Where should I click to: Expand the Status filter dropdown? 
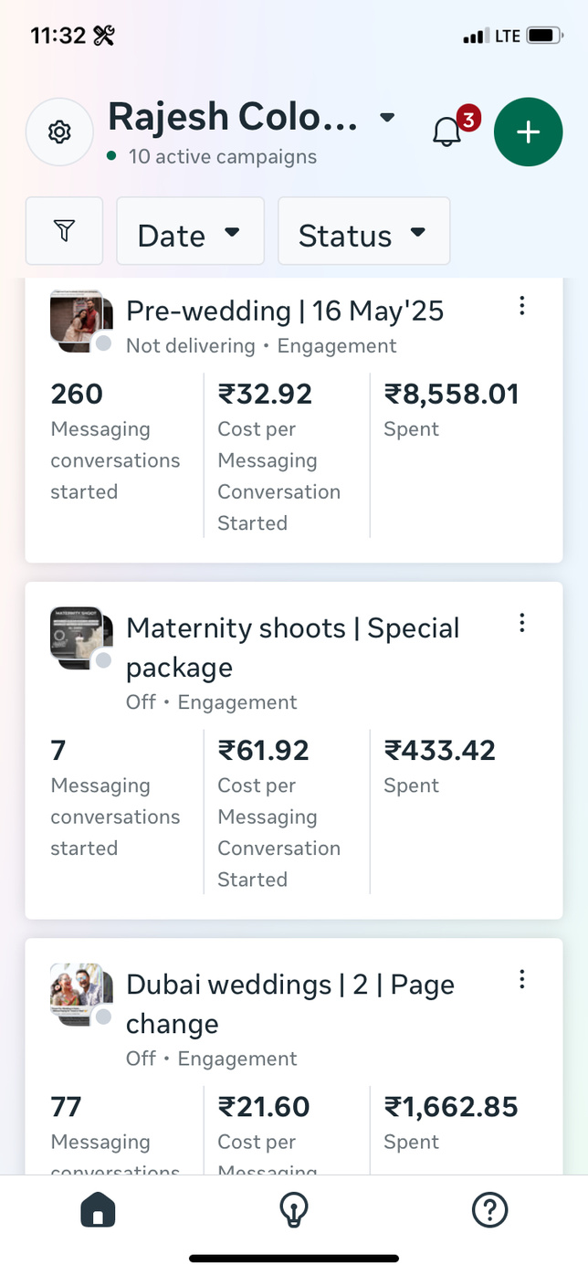click(x=363, y=235)
